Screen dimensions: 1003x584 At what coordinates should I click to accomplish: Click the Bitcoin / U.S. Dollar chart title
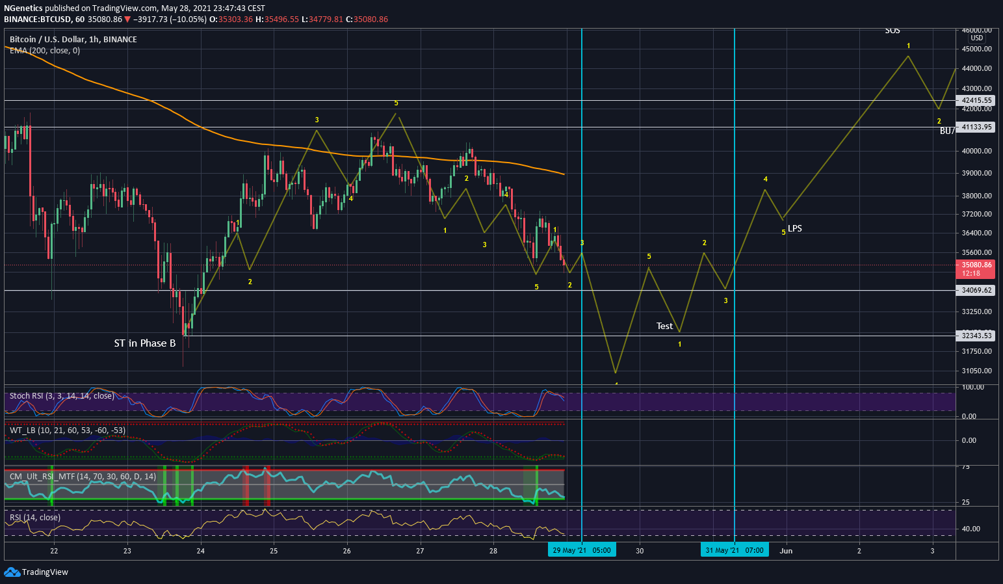tap(73, 40)
